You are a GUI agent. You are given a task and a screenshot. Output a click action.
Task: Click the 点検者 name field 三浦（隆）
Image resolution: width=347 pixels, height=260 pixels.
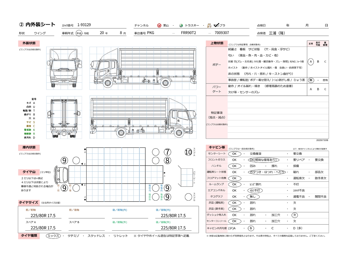pyautogui.click(x=277, y=33)
